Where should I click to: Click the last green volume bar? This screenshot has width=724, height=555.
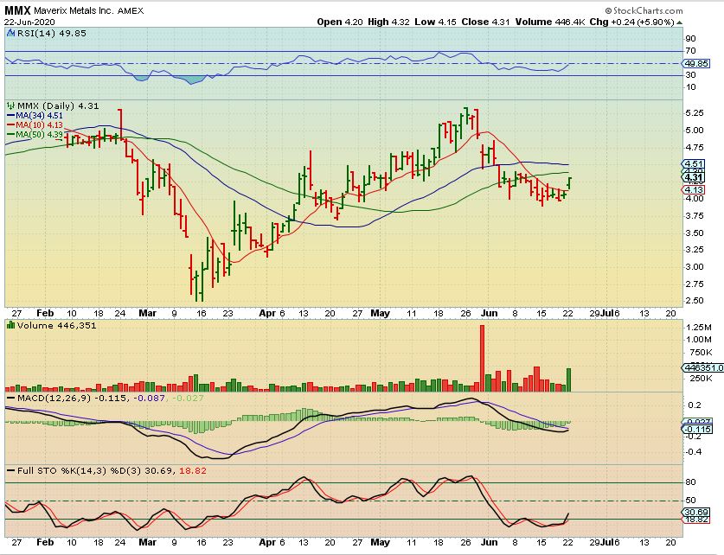[569, 380]
